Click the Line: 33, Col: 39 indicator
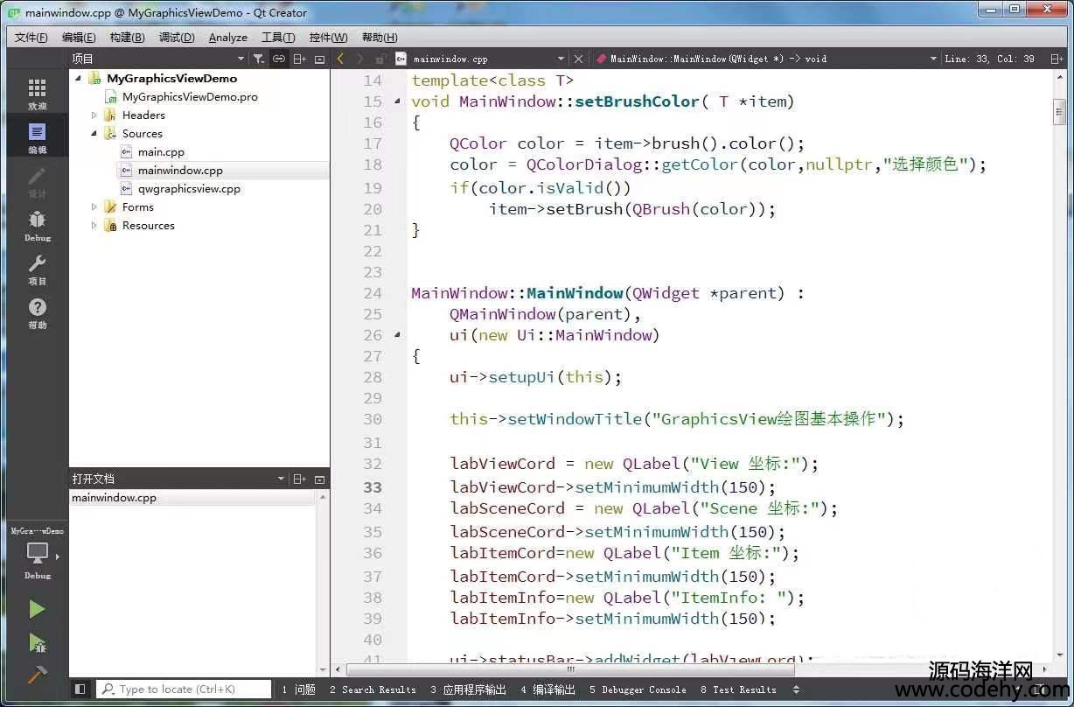This screenshot has width=1074, height=707. tap(989, 59)
